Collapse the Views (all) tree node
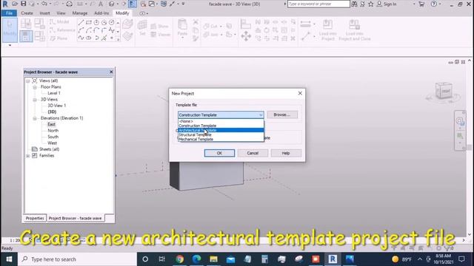 28,81
